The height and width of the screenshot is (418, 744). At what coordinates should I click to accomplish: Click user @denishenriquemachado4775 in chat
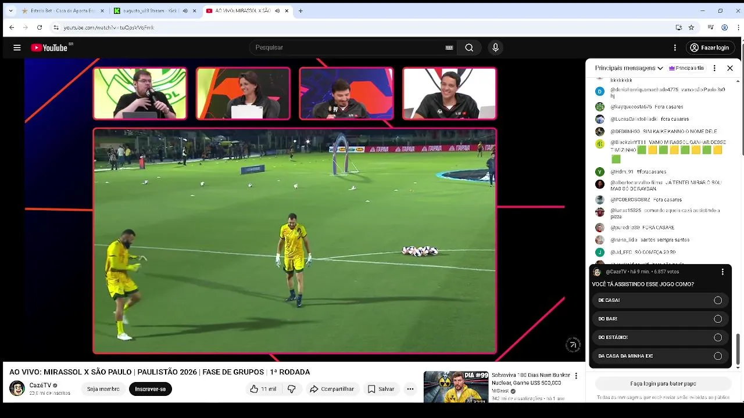point(643,91)
